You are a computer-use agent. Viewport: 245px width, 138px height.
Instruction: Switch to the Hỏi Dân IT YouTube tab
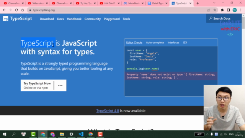pyautogui.click(x=110, y=3)
